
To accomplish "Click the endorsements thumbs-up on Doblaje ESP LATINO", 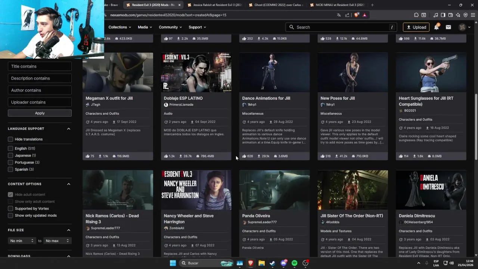I will tap(166, 156).
